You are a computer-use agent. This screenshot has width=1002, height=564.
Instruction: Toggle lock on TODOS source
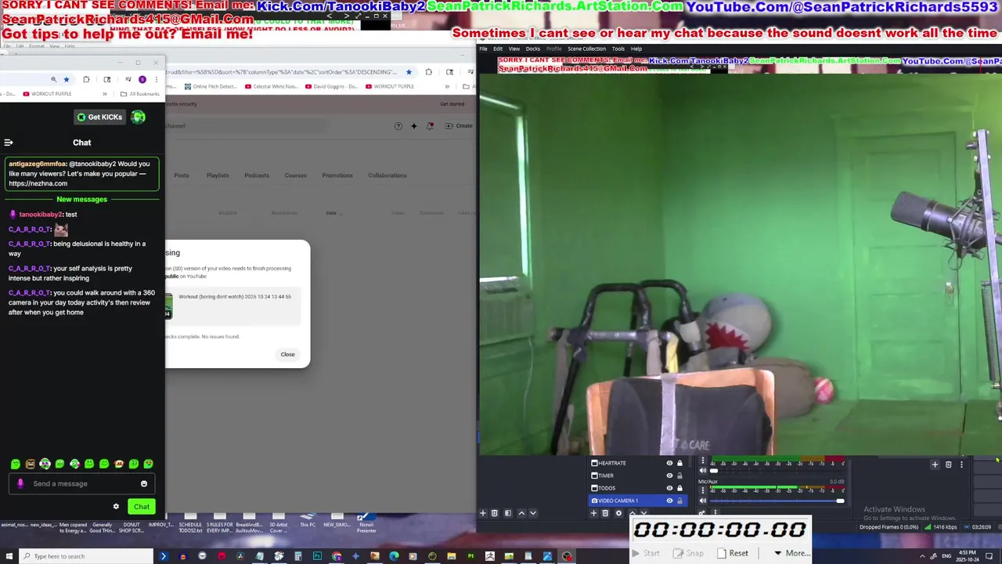[x=679, y=488]
